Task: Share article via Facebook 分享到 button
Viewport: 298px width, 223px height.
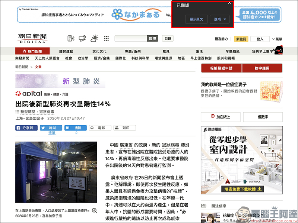Action: (26, 128)
